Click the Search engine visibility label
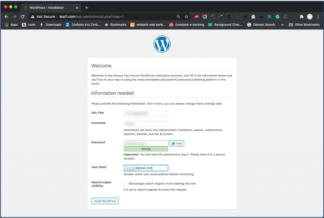 [102, 184]
